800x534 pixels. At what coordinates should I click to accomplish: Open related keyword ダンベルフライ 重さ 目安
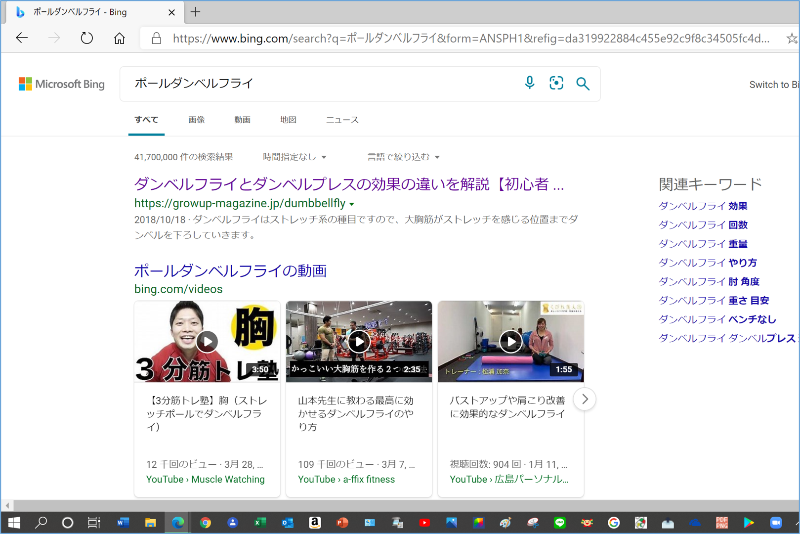point(714,300)
